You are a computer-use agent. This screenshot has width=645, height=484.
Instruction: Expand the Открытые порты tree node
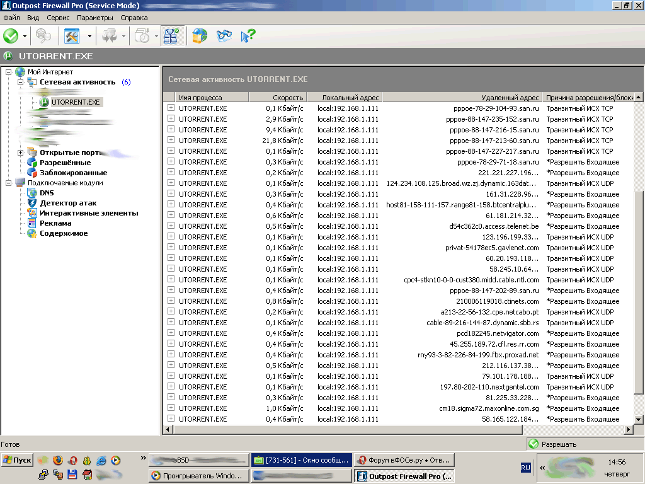click(20, 153)
